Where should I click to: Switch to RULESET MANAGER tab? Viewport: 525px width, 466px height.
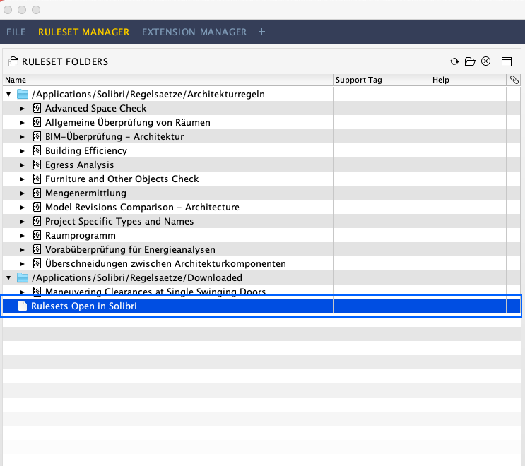pos(83,32)
